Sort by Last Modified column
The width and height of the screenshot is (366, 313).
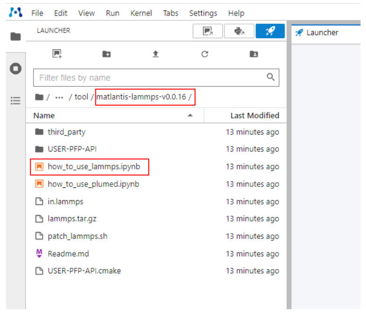point(255,115)
